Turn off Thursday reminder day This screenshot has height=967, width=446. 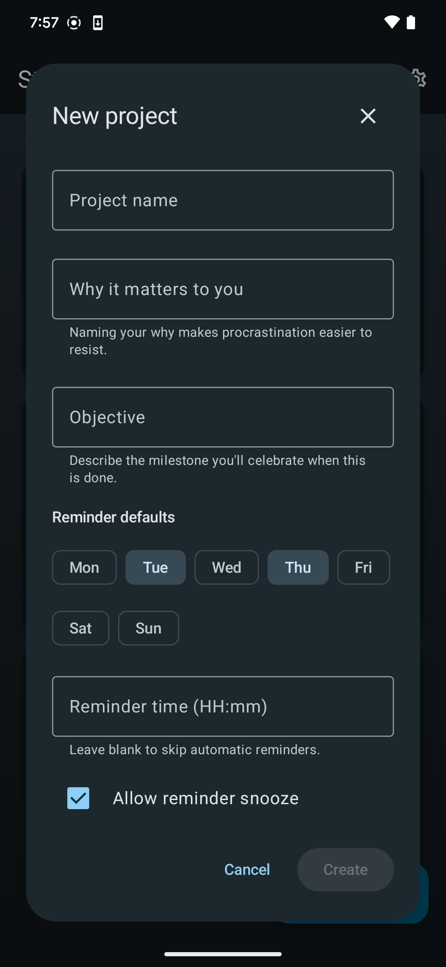pos(298,567)
